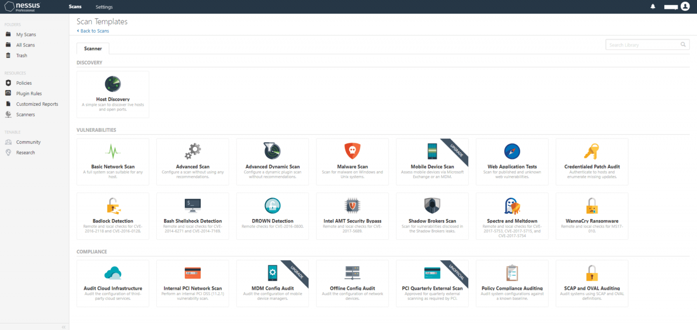This screenshot has width=697, height=330.
Task: Choose the Advanced Scan gears icon
Action: coord(193,151)
